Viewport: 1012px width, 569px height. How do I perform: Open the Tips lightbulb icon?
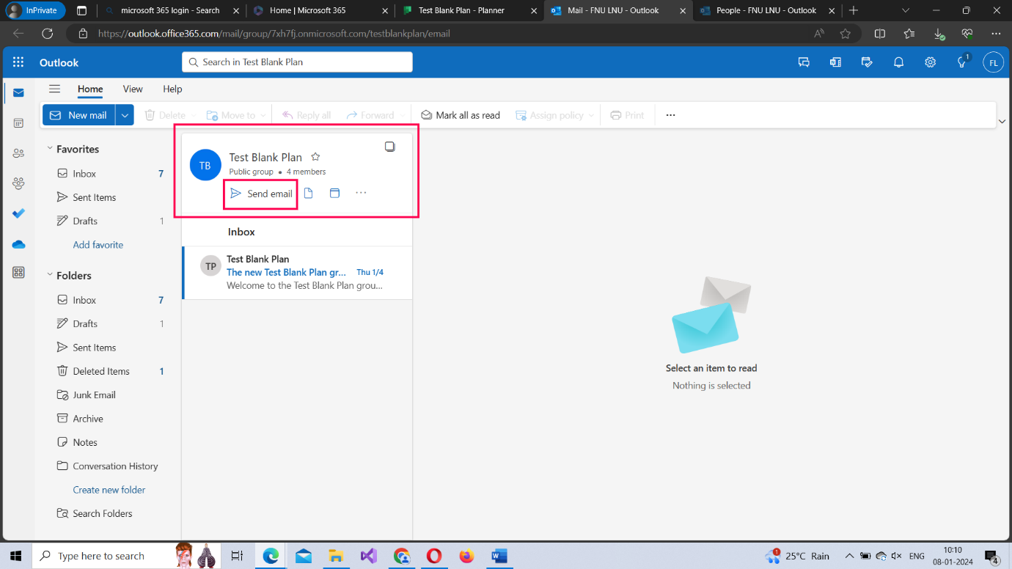pos(962,62)
